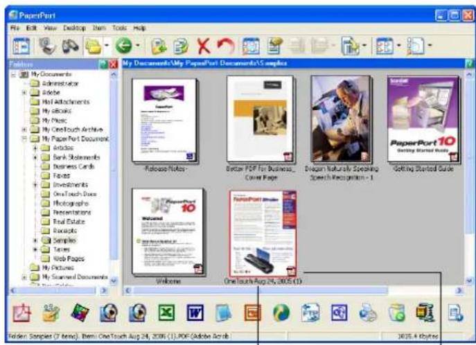Expand the Bank Statements folder
Image resolution: width=476 pixels, height=345 pixels.
(x=35, y=157)
